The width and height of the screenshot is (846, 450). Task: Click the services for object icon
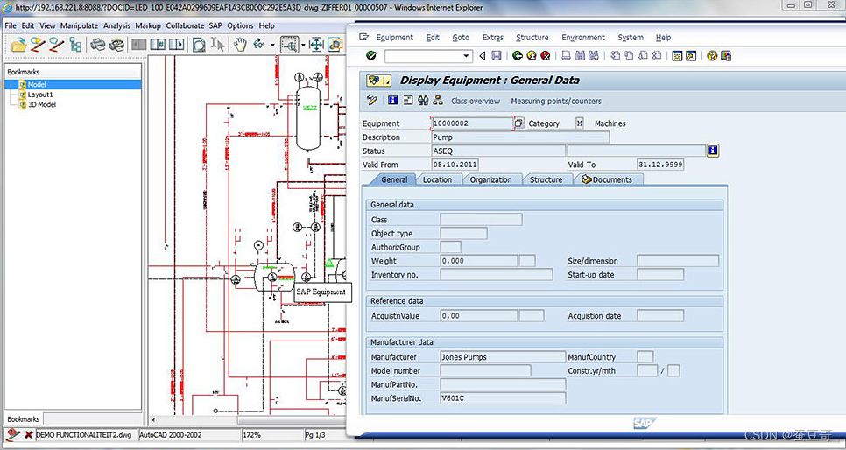click(374, 81)
